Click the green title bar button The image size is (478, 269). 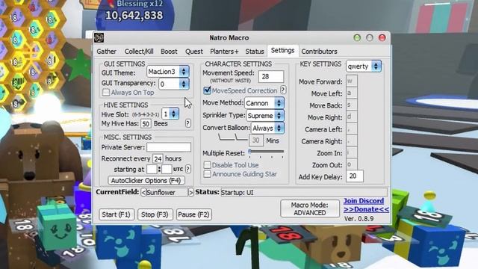357,38
